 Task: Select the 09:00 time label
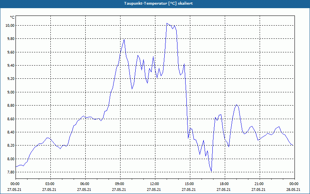120,184
